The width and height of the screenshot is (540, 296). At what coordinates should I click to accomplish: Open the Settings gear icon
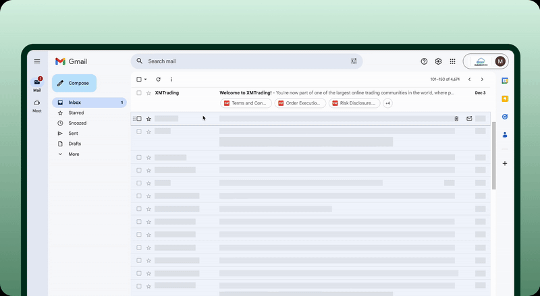438,61
